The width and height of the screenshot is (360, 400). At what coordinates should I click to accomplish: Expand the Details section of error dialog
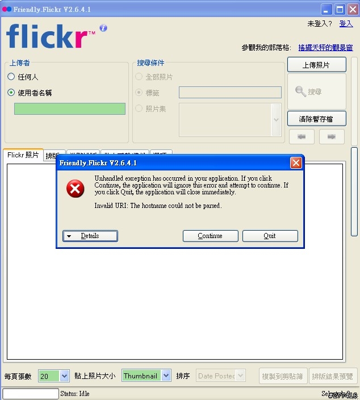[x=90, y=236]
